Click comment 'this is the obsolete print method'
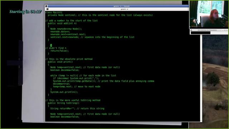 pos(69,59)
